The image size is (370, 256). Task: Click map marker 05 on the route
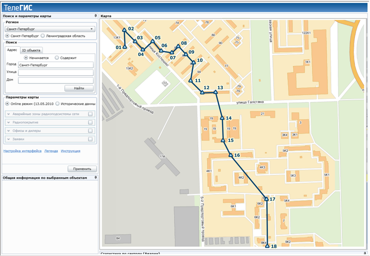[152, 42]
